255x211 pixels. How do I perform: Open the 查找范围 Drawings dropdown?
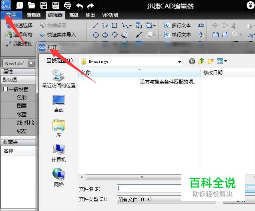click(179, 62)
